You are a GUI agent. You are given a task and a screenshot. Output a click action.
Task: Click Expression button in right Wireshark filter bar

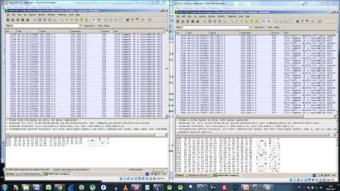(259, 28)
